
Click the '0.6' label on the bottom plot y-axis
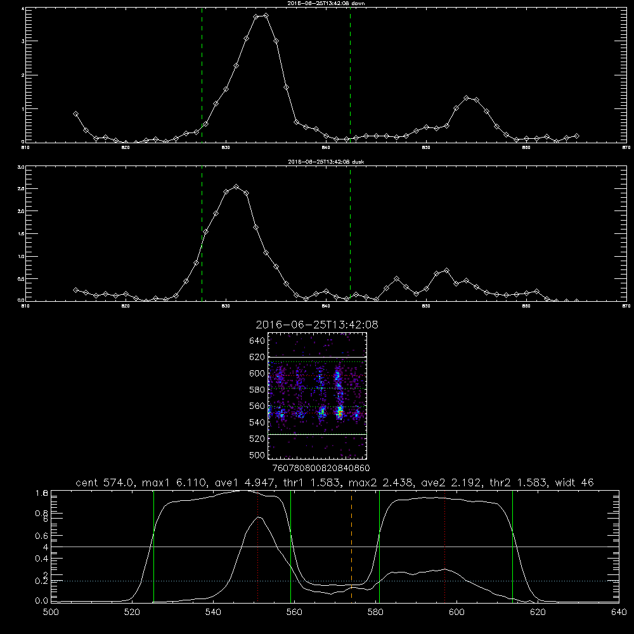(x=42, y=536)
